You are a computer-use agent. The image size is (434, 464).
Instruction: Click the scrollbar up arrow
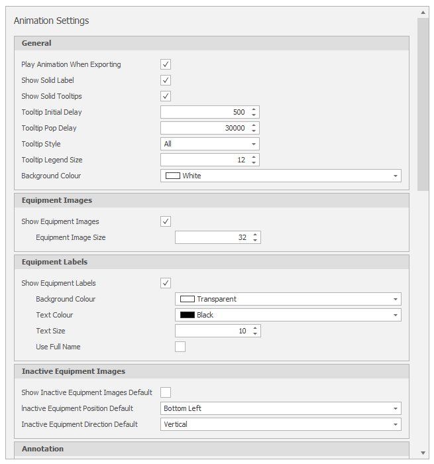(x=423, y=13)
